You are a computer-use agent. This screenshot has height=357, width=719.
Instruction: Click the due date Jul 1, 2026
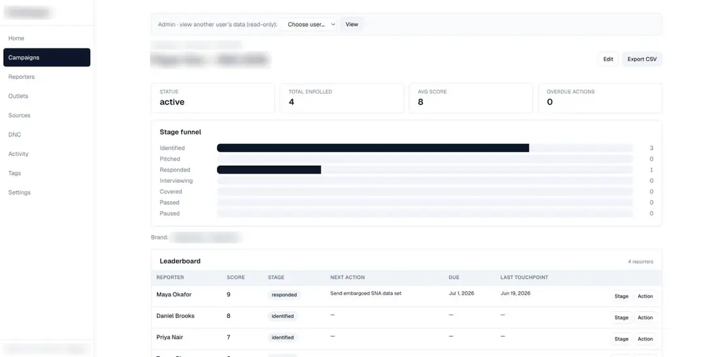tap(461, 294)
